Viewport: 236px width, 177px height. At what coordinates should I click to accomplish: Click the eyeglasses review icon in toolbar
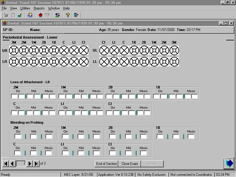pos(30,15)
